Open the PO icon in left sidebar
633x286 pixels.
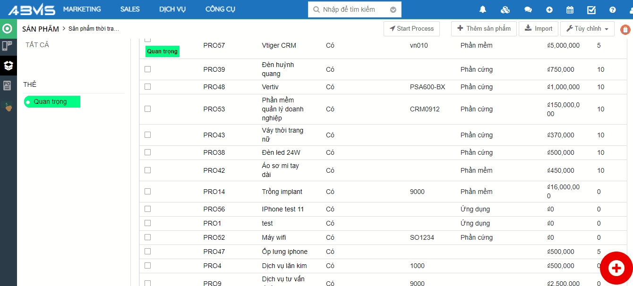tap(7, 85)
